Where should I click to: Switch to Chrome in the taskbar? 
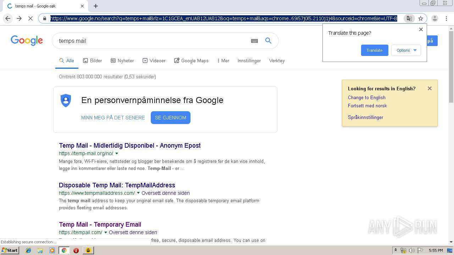(x=64, y=250)
